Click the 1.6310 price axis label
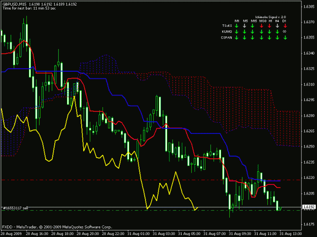317x237 pixels. click(309, 84)
